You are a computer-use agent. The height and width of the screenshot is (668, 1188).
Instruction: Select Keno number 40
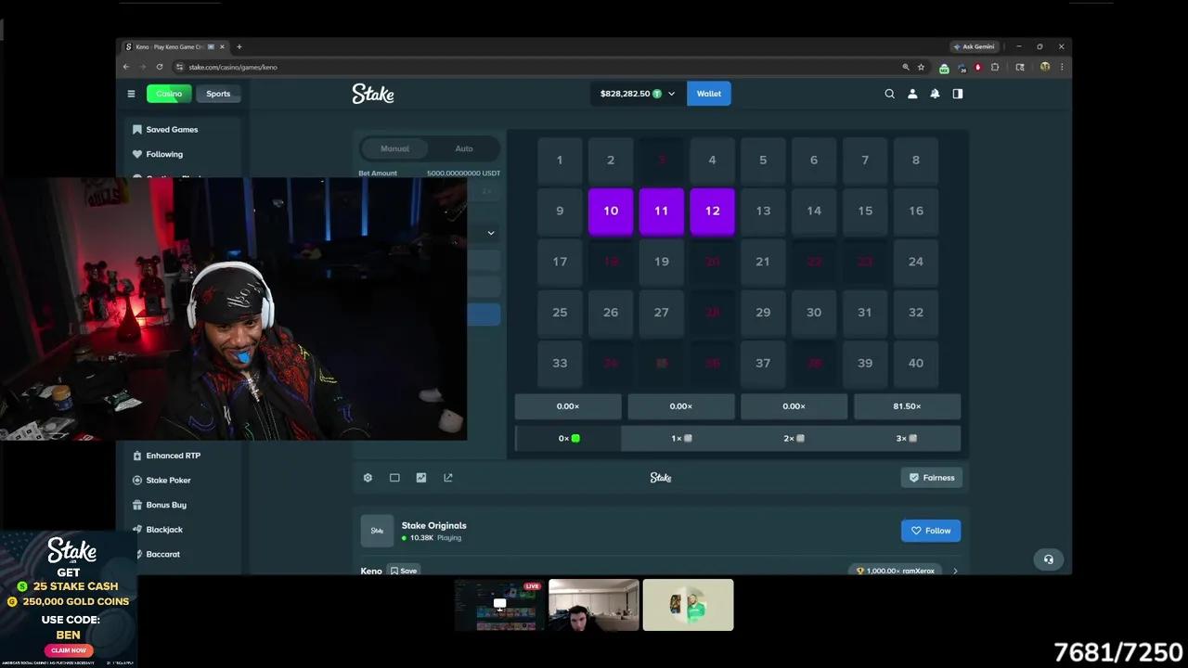pyautogui.click(x=916, y=364)
